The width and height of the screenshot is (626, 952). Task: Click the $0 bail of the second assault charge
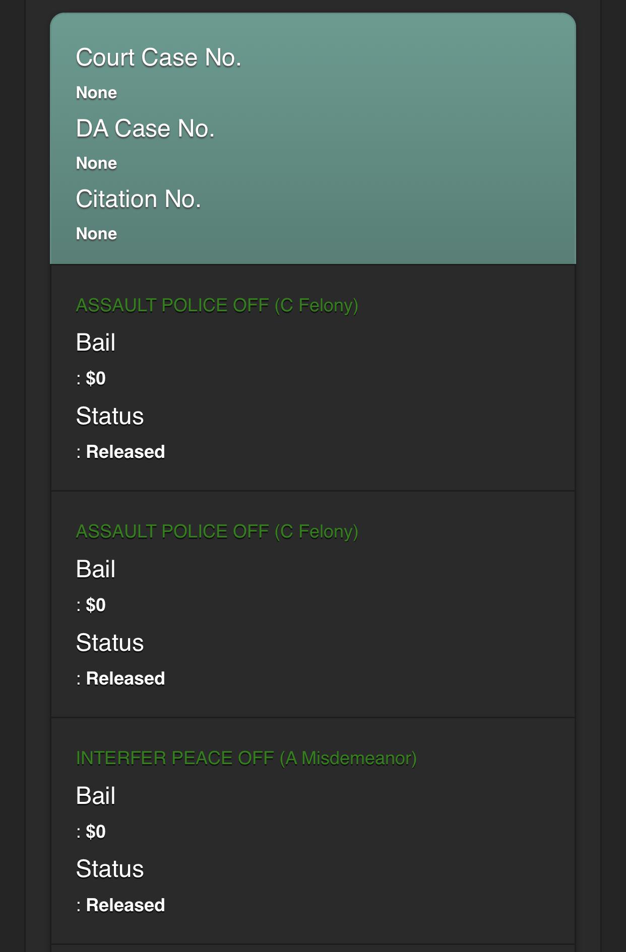pyautogui.click(x=95, y=605)
